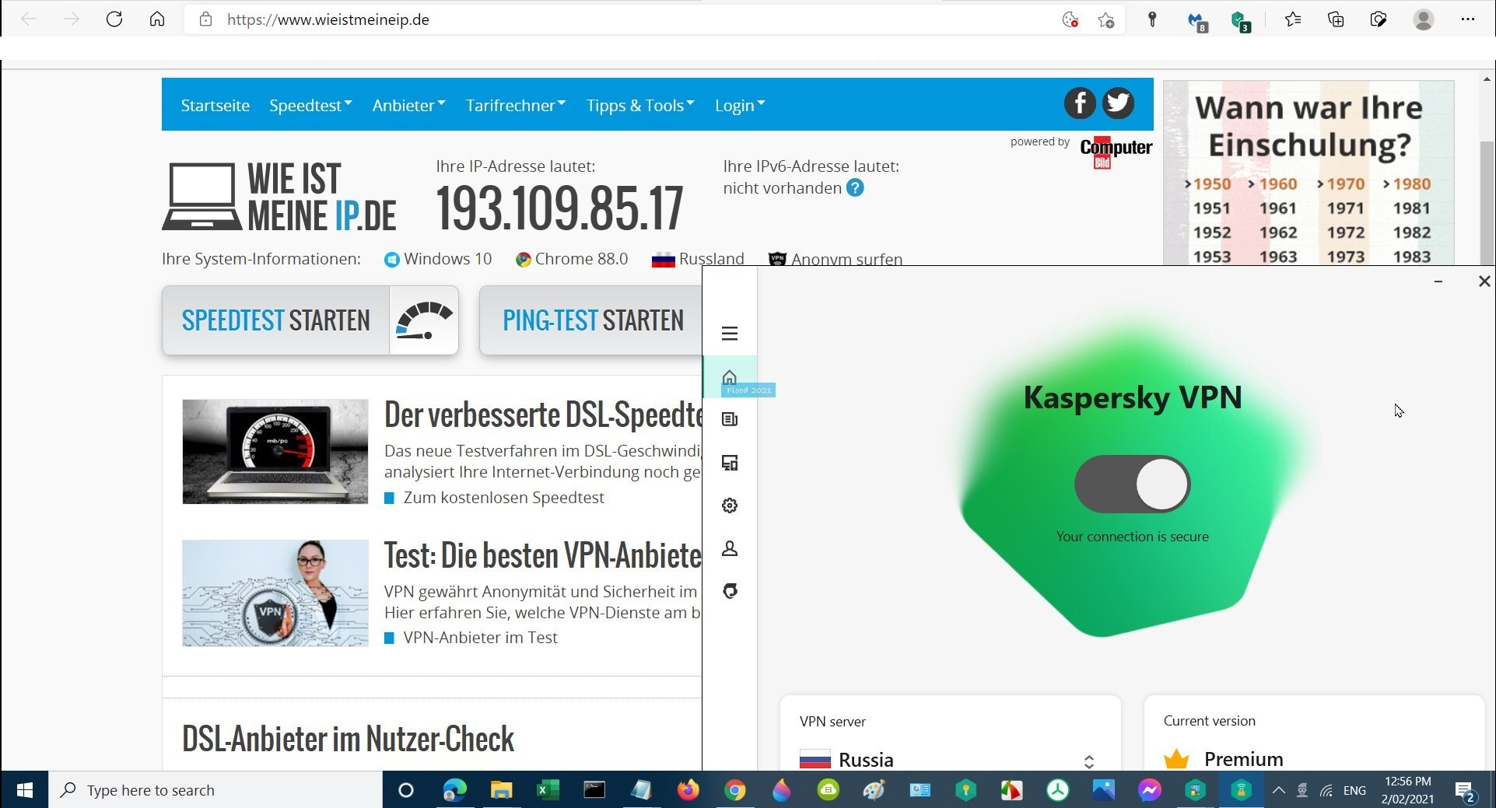Open the Kaspersky VPN hamburger menu
The width and height of the screenshot is (1496, 808).
[729, 334]
